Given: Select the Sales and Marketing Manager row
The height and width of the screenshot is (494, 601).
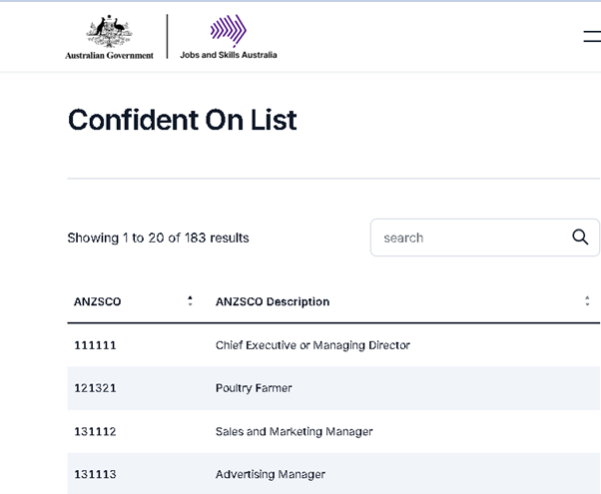Looking at the screenshot, I should [x=294, y=431].
